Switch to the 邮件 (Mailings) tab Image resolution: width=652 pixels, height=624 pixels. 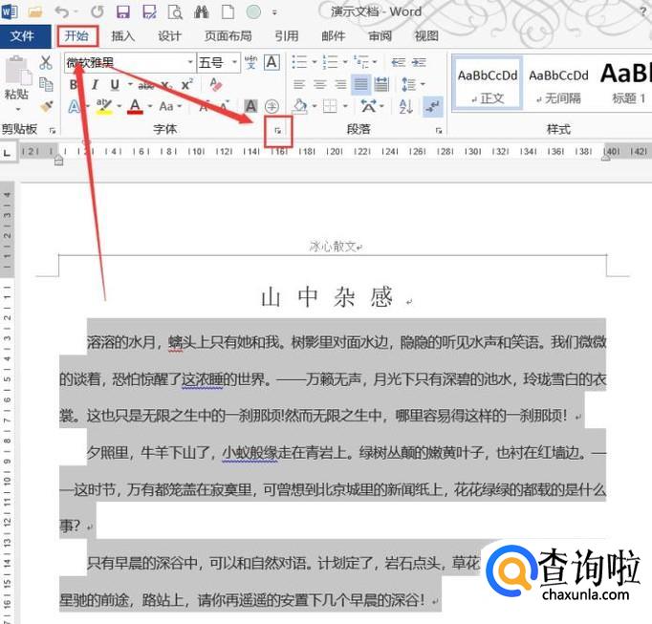tap(334, 36)
